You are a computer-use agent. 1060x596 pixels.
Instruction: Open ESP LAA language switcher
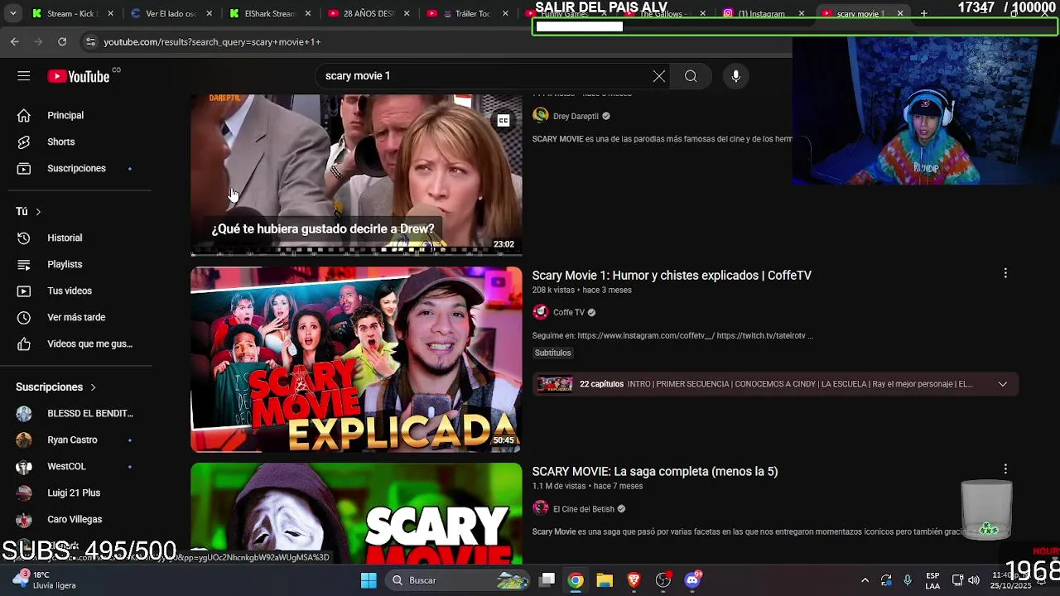point(932,580)
